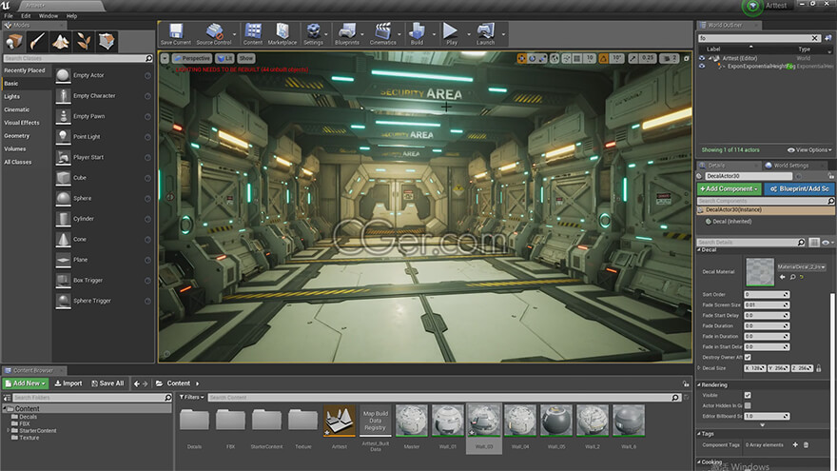Open the Lit view mode dropdown
Image resolution: width=837 pixels, height=471 pixels.
[x=225, y=58]
